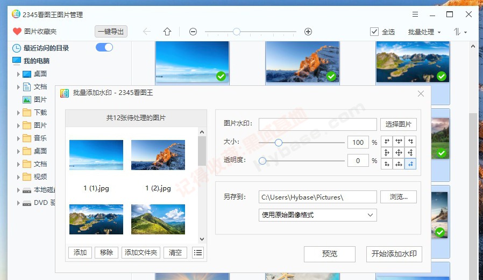Deselect the green meadow photo's checkmark

click(442, 153)
